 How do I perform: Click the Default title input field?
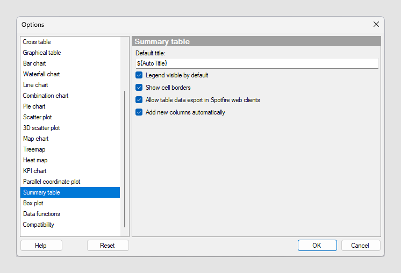(257, 63)
